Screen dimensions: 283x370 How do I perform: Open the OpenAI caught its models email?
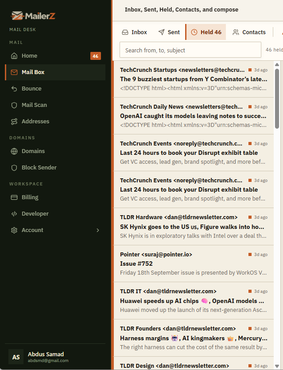[x=194, y=116]
